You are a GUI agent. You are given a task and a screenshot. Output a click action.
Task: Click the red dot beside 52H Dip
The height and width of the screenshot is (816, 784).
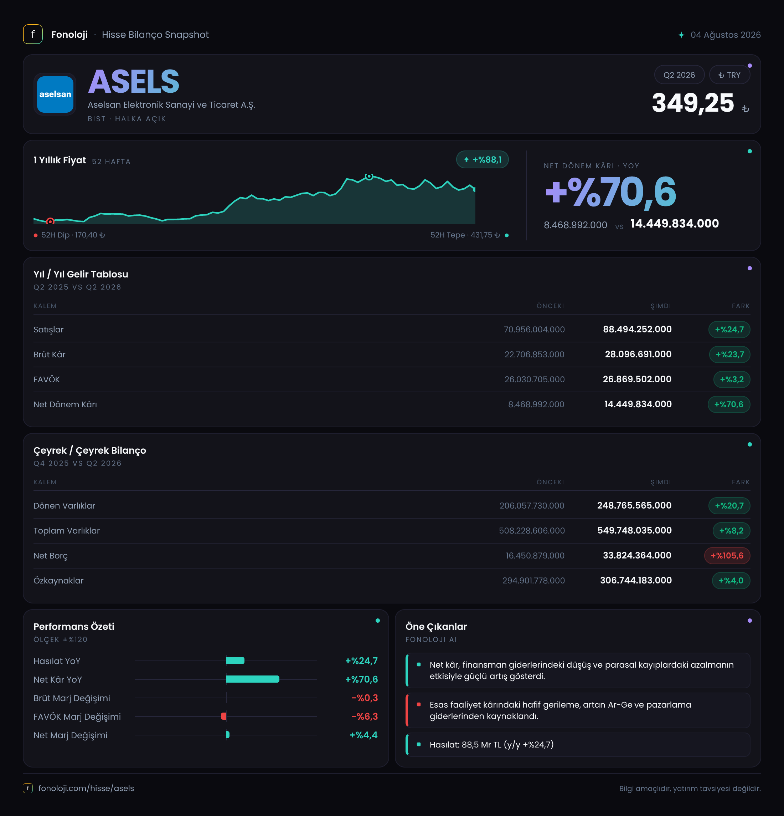pyautogui.click(x=36, y=235)
